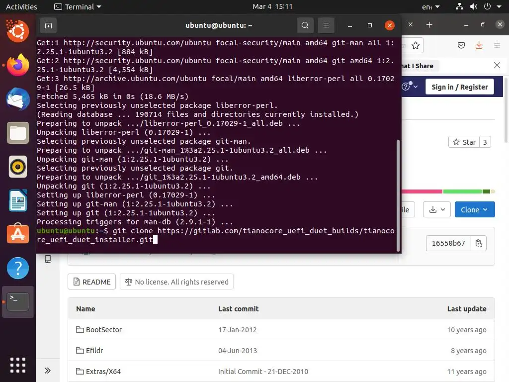Open the 04-Jun-2013 commit link
Image resolution: width=509 pixels, height=382 pixels.
(x=237, y=351)
